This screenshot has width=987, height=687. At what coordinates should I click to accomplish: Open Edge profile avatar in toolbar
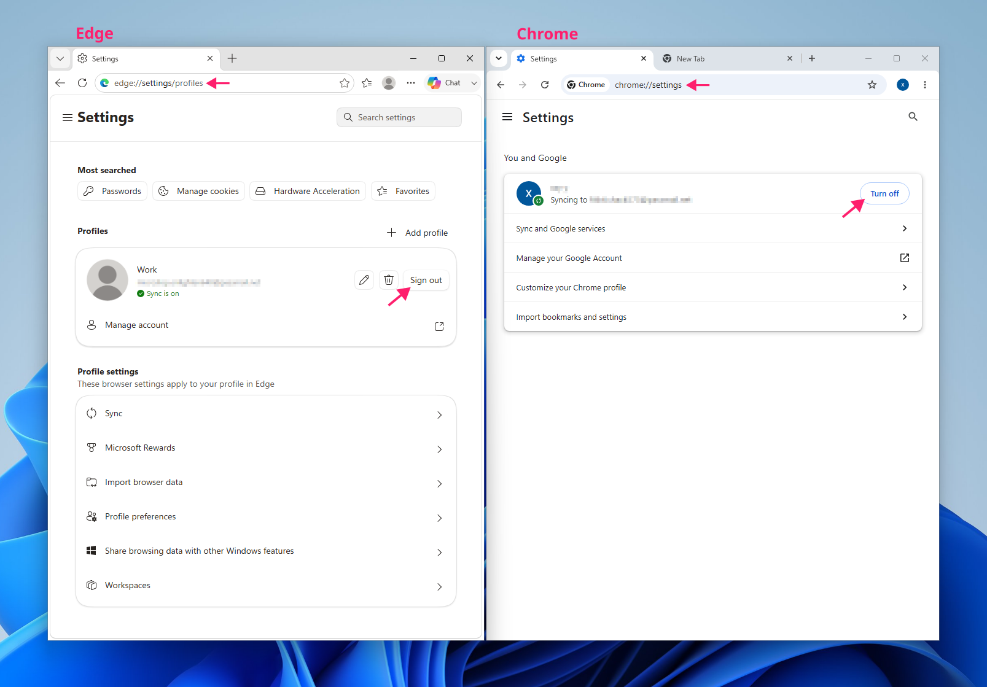[x=389, y=83]
